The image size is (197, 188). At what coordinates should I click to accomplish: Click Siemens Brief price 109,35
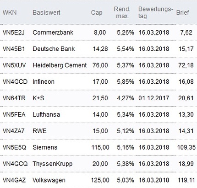tap(186, 147)
